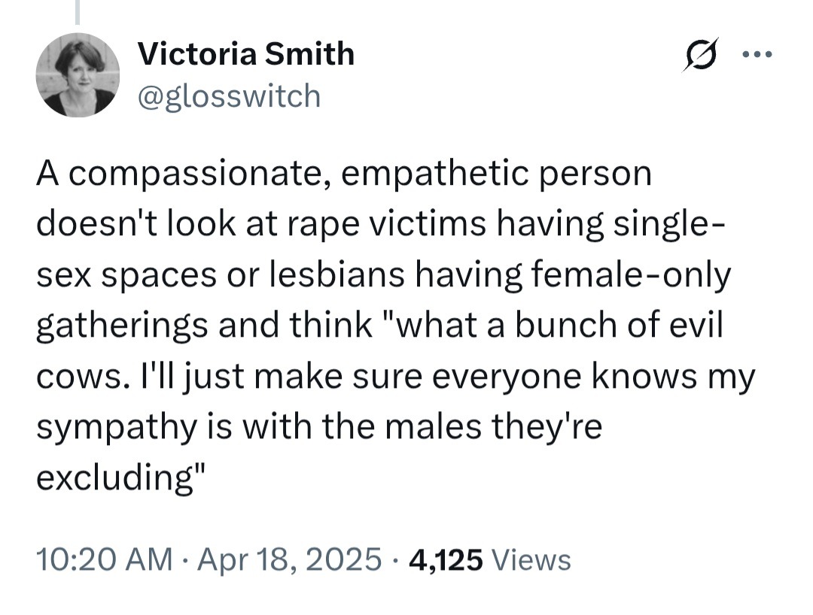The width and height of the screenshot is (813, 615).
Task: Click the word "gatherings" in the post
Action: (121, 327)
